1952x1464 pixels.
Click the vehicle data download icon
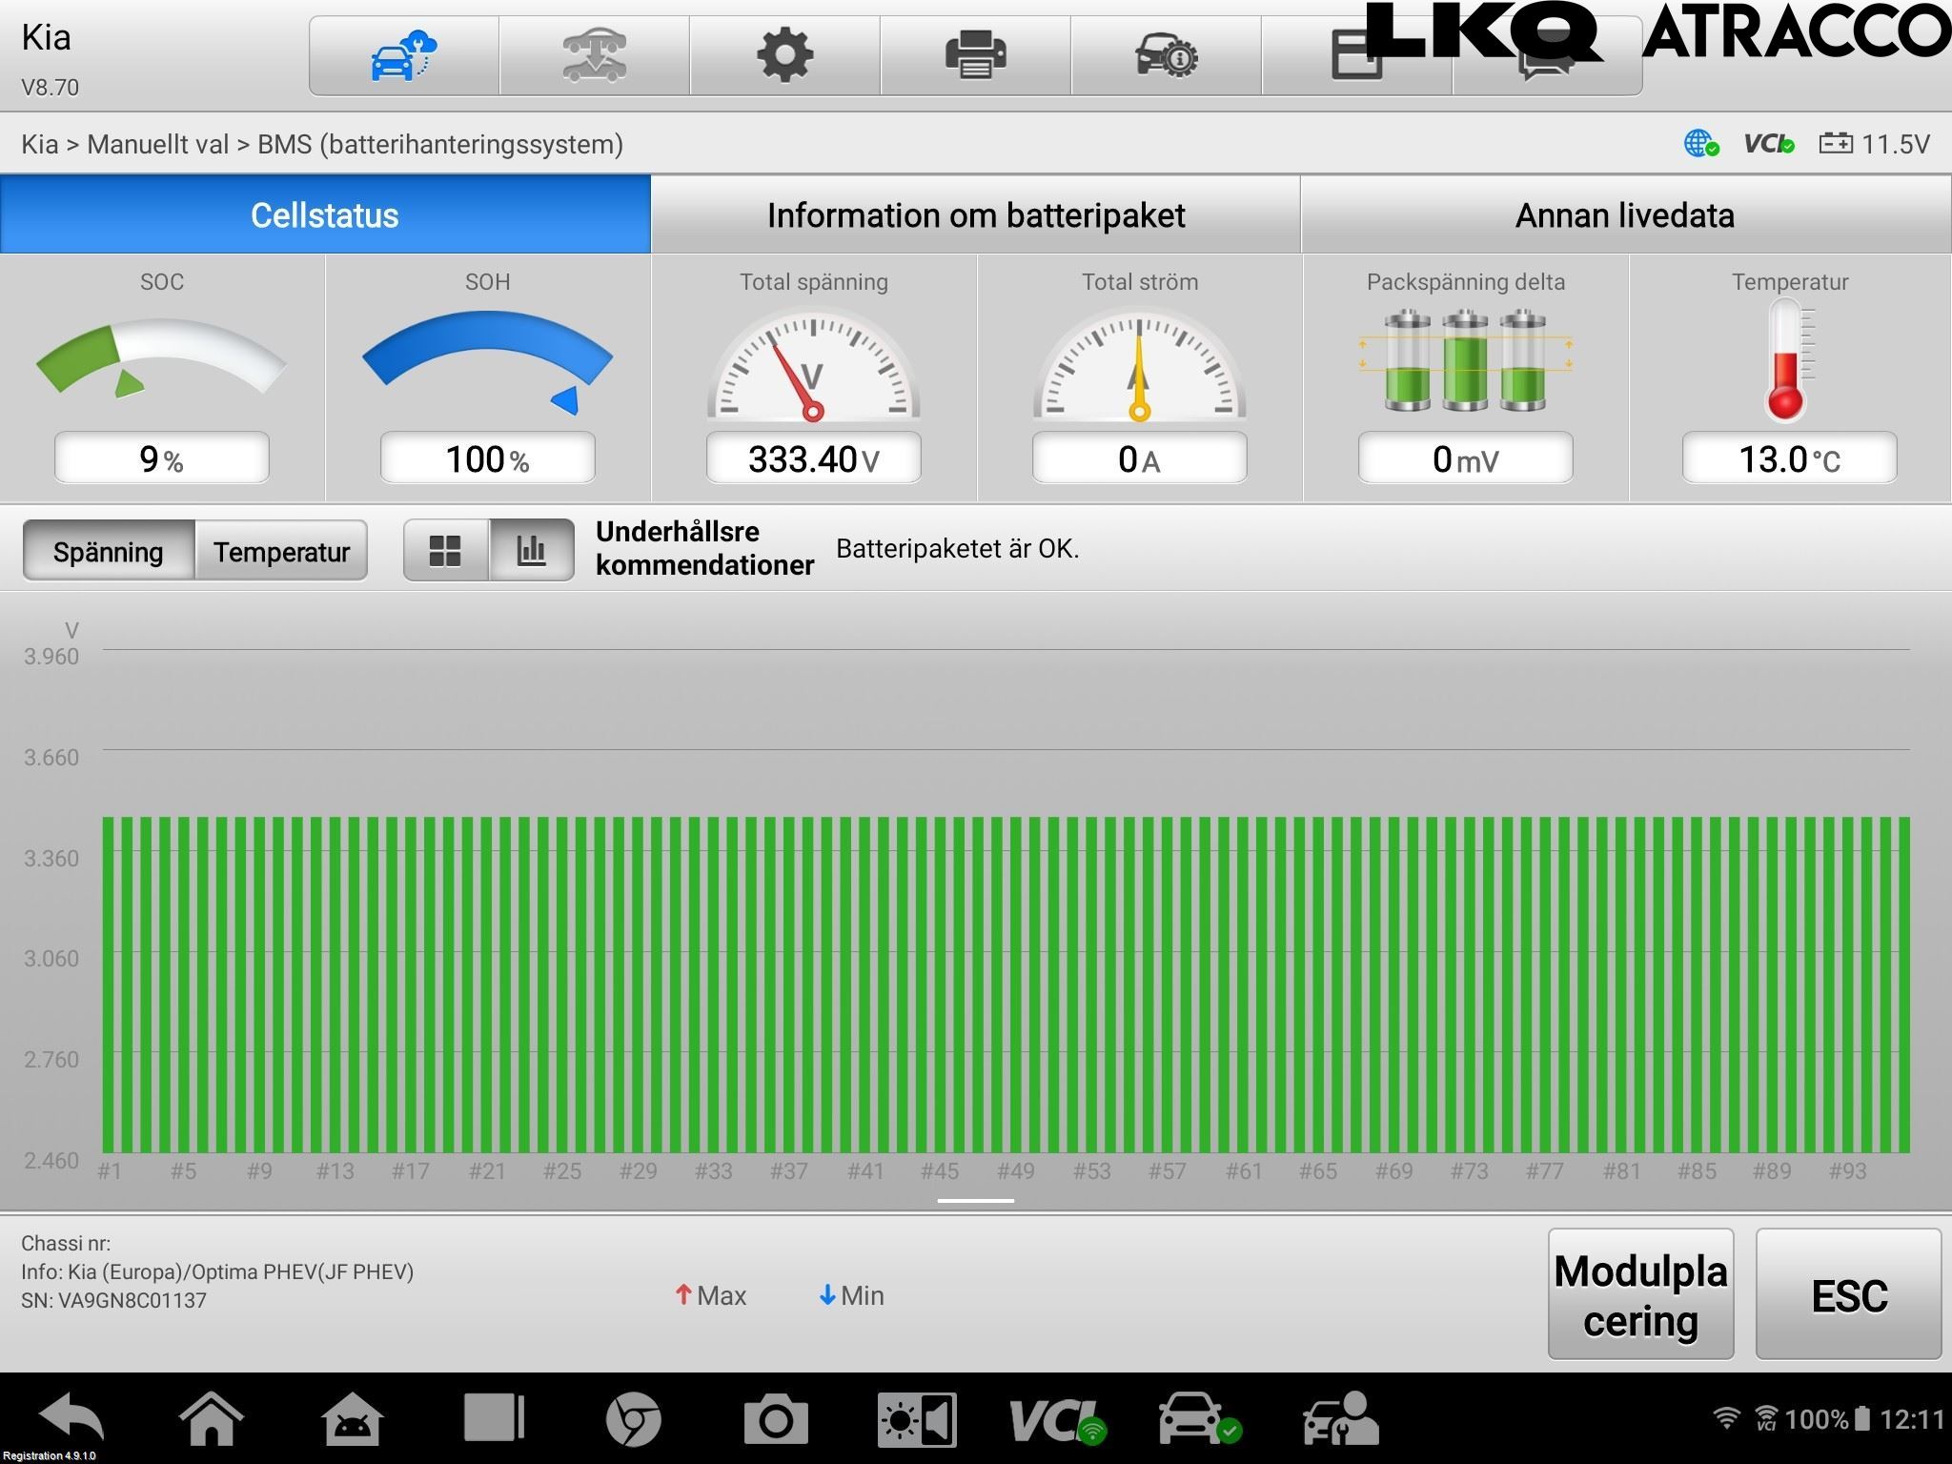[595, 55]
